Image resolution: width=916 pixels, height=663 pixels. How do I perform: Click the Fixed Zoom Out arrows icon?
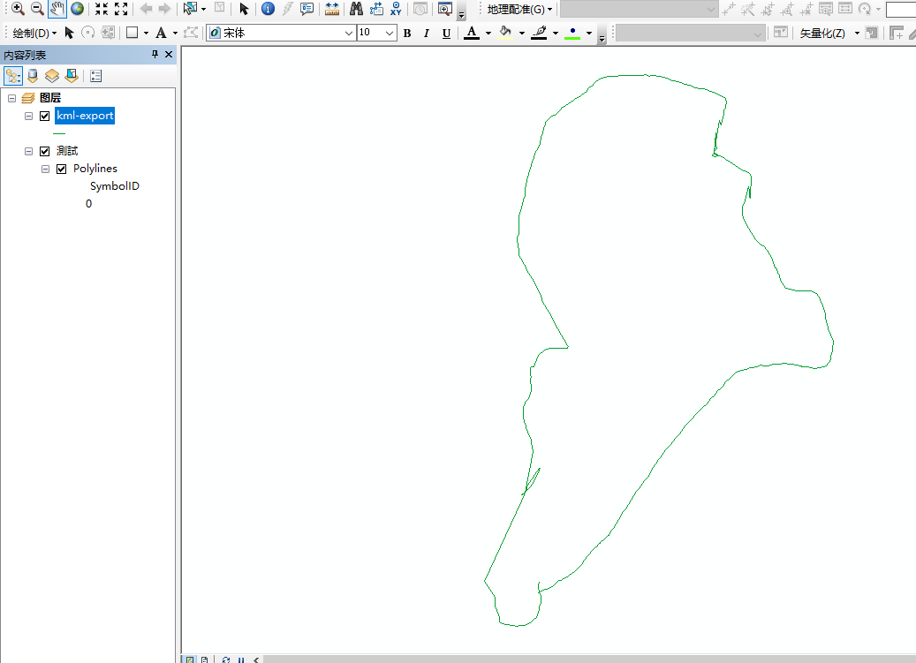tap(121, 9)
